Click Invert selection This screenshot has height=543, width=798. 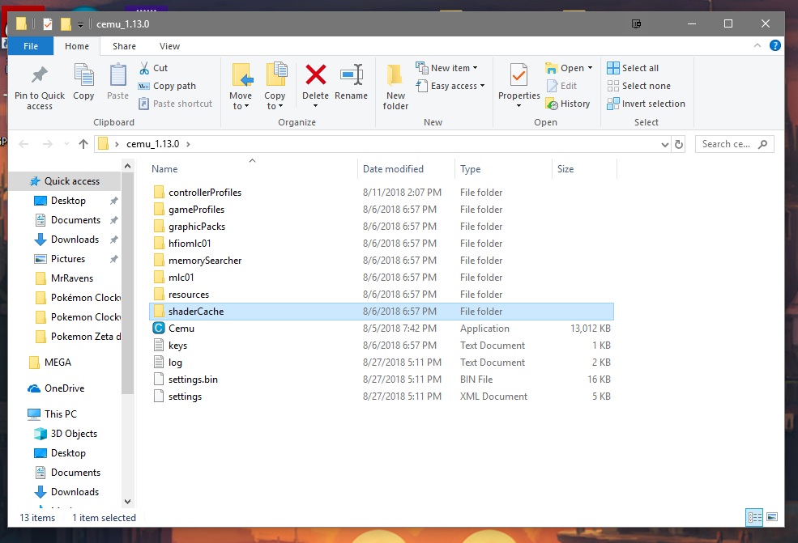click(646, 104)
